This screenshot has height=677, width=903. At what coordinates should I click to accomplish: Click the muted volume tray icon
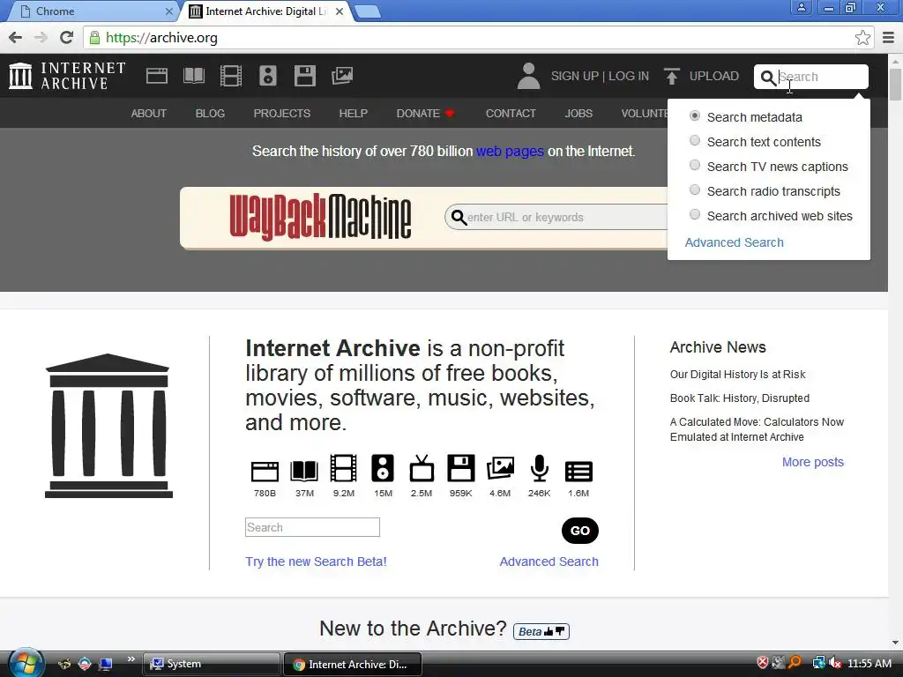coord(836,663)
